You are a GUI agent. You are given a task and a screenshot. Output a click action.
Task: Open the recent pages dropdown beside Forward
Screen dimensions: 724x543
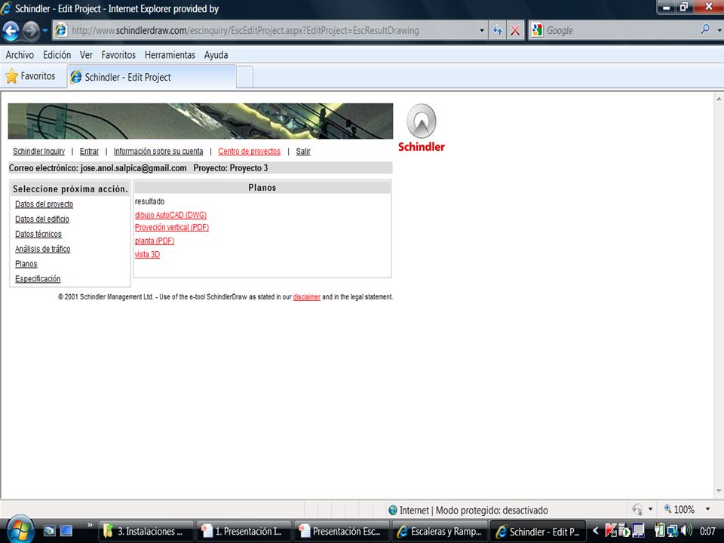point(44,31)
